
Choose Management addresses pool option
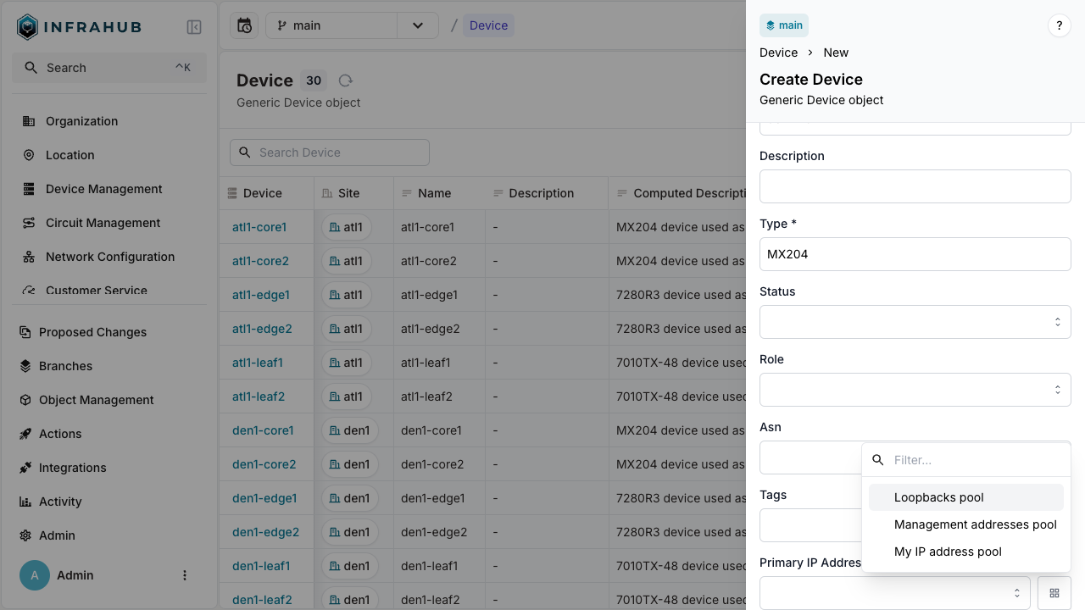pos(975,524)
